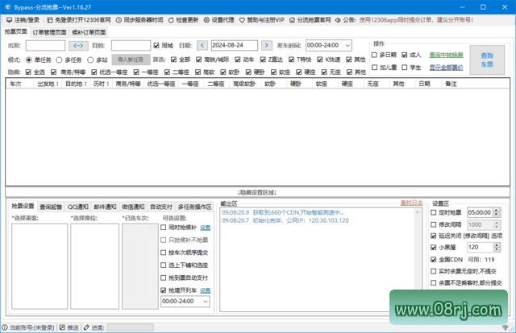
Task: Open the 查询起售 settings tab
Action: pyautogui.click(x=51, y=207)
